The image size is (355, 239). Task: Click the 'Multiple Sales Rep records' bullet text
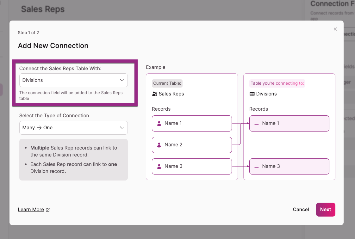74,151
